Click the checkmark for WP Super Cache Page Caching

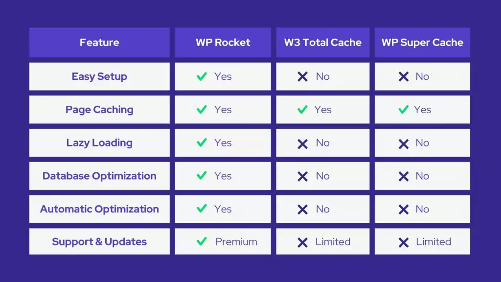pyautogui.click(x=403, y=110)
